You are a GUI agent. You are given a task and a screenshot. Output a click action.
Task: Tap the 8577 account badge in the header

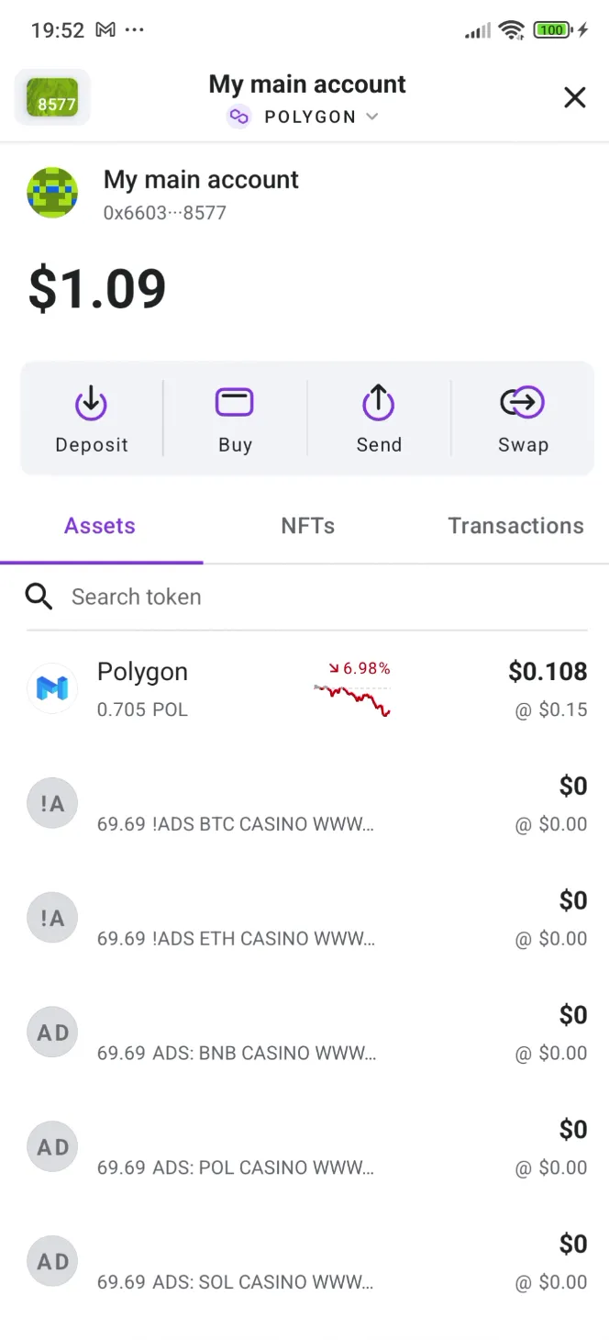point(52,96)
